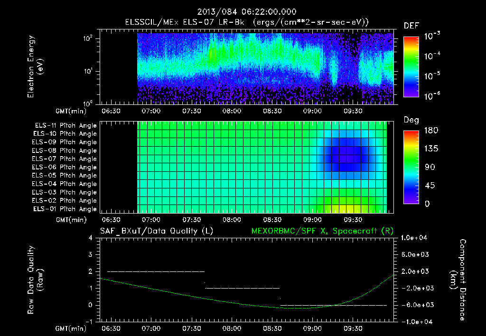Click the 6.0e+03 right axis value
The image size is (486, 336).
point(415,254)
